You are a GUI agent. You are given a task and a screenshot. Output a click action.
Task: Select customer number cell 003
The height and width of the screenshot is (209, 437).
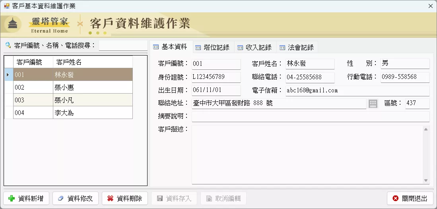(33, 100)
